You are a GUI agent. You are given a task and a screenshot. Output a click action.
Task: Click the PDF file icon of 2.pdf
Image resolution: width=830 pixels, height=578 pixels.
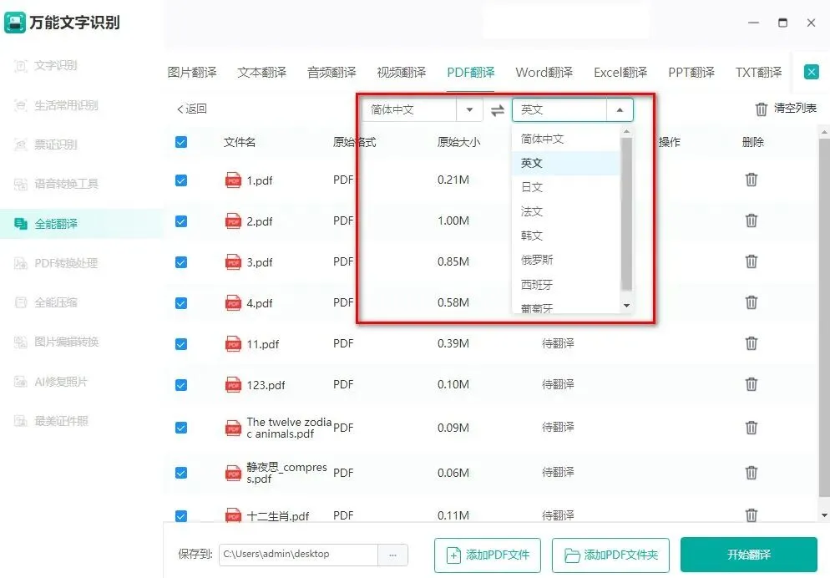(x=234, y=221)
